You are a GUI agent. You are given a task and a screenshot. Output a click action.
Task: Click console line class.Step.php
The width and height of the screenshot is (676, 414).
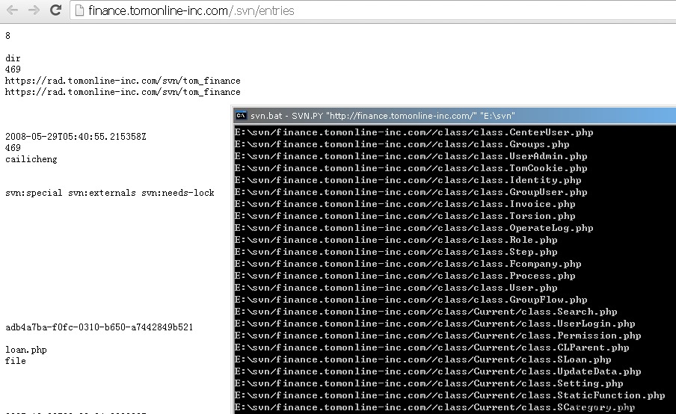point(396,252)
